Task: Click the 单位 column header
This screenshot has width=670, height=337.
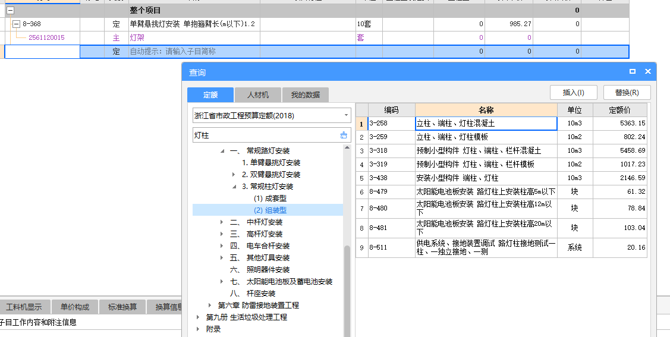Action: coord(575,110)
